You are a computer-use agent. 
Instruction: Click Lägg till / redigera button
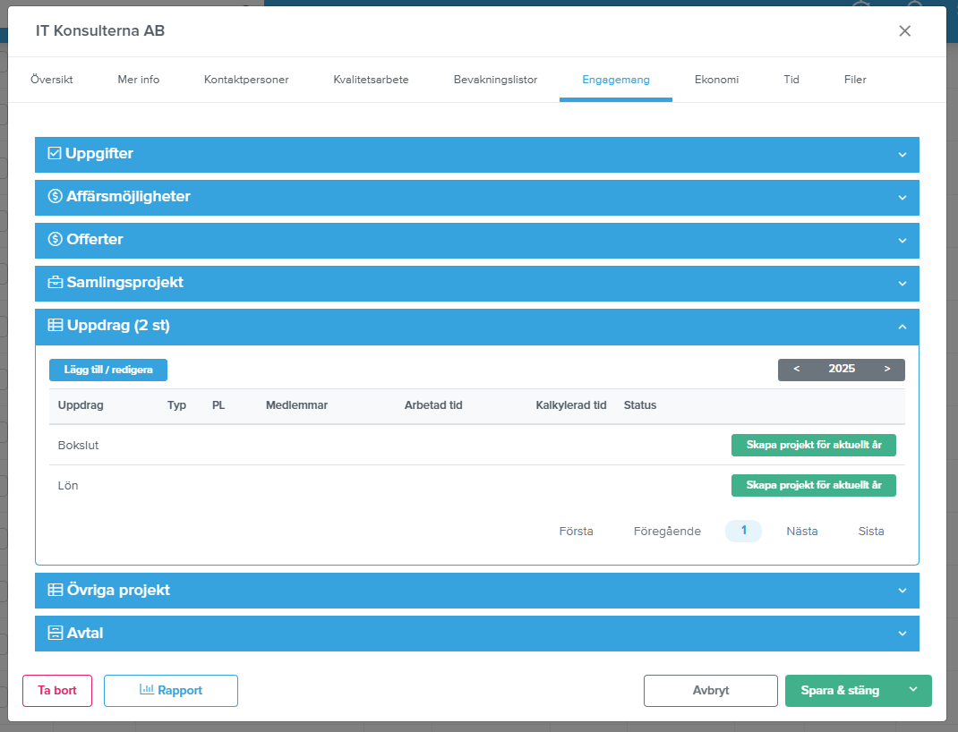click(x=108, y=370)
